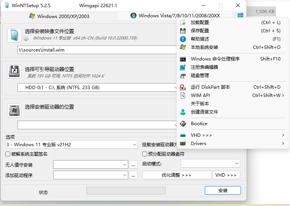Click the install.wim path input field
290x206 pixels.
tap(96, 50)
